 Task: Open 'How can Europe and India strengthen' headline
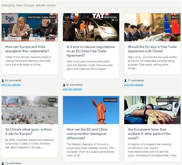point(27,49)
